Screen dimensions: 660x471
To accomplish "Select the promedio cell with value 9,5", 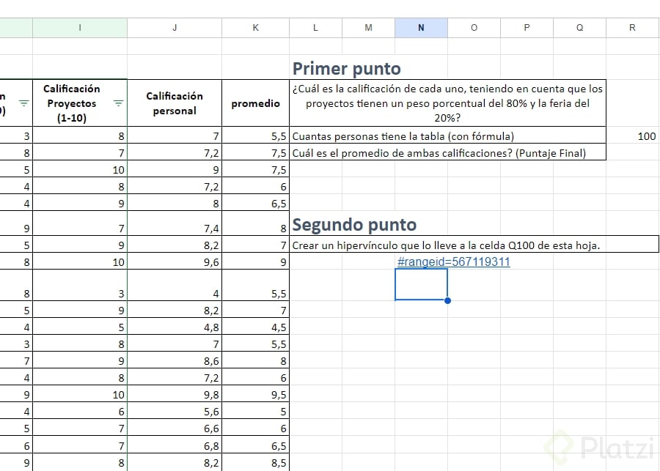I will (x=255, y=393).
